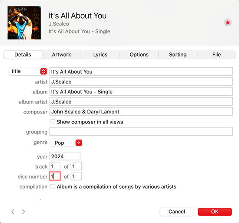Click the title input field
Image resolution: width=239 pixels, height=223 pixels.
click(x=141, y=71)
